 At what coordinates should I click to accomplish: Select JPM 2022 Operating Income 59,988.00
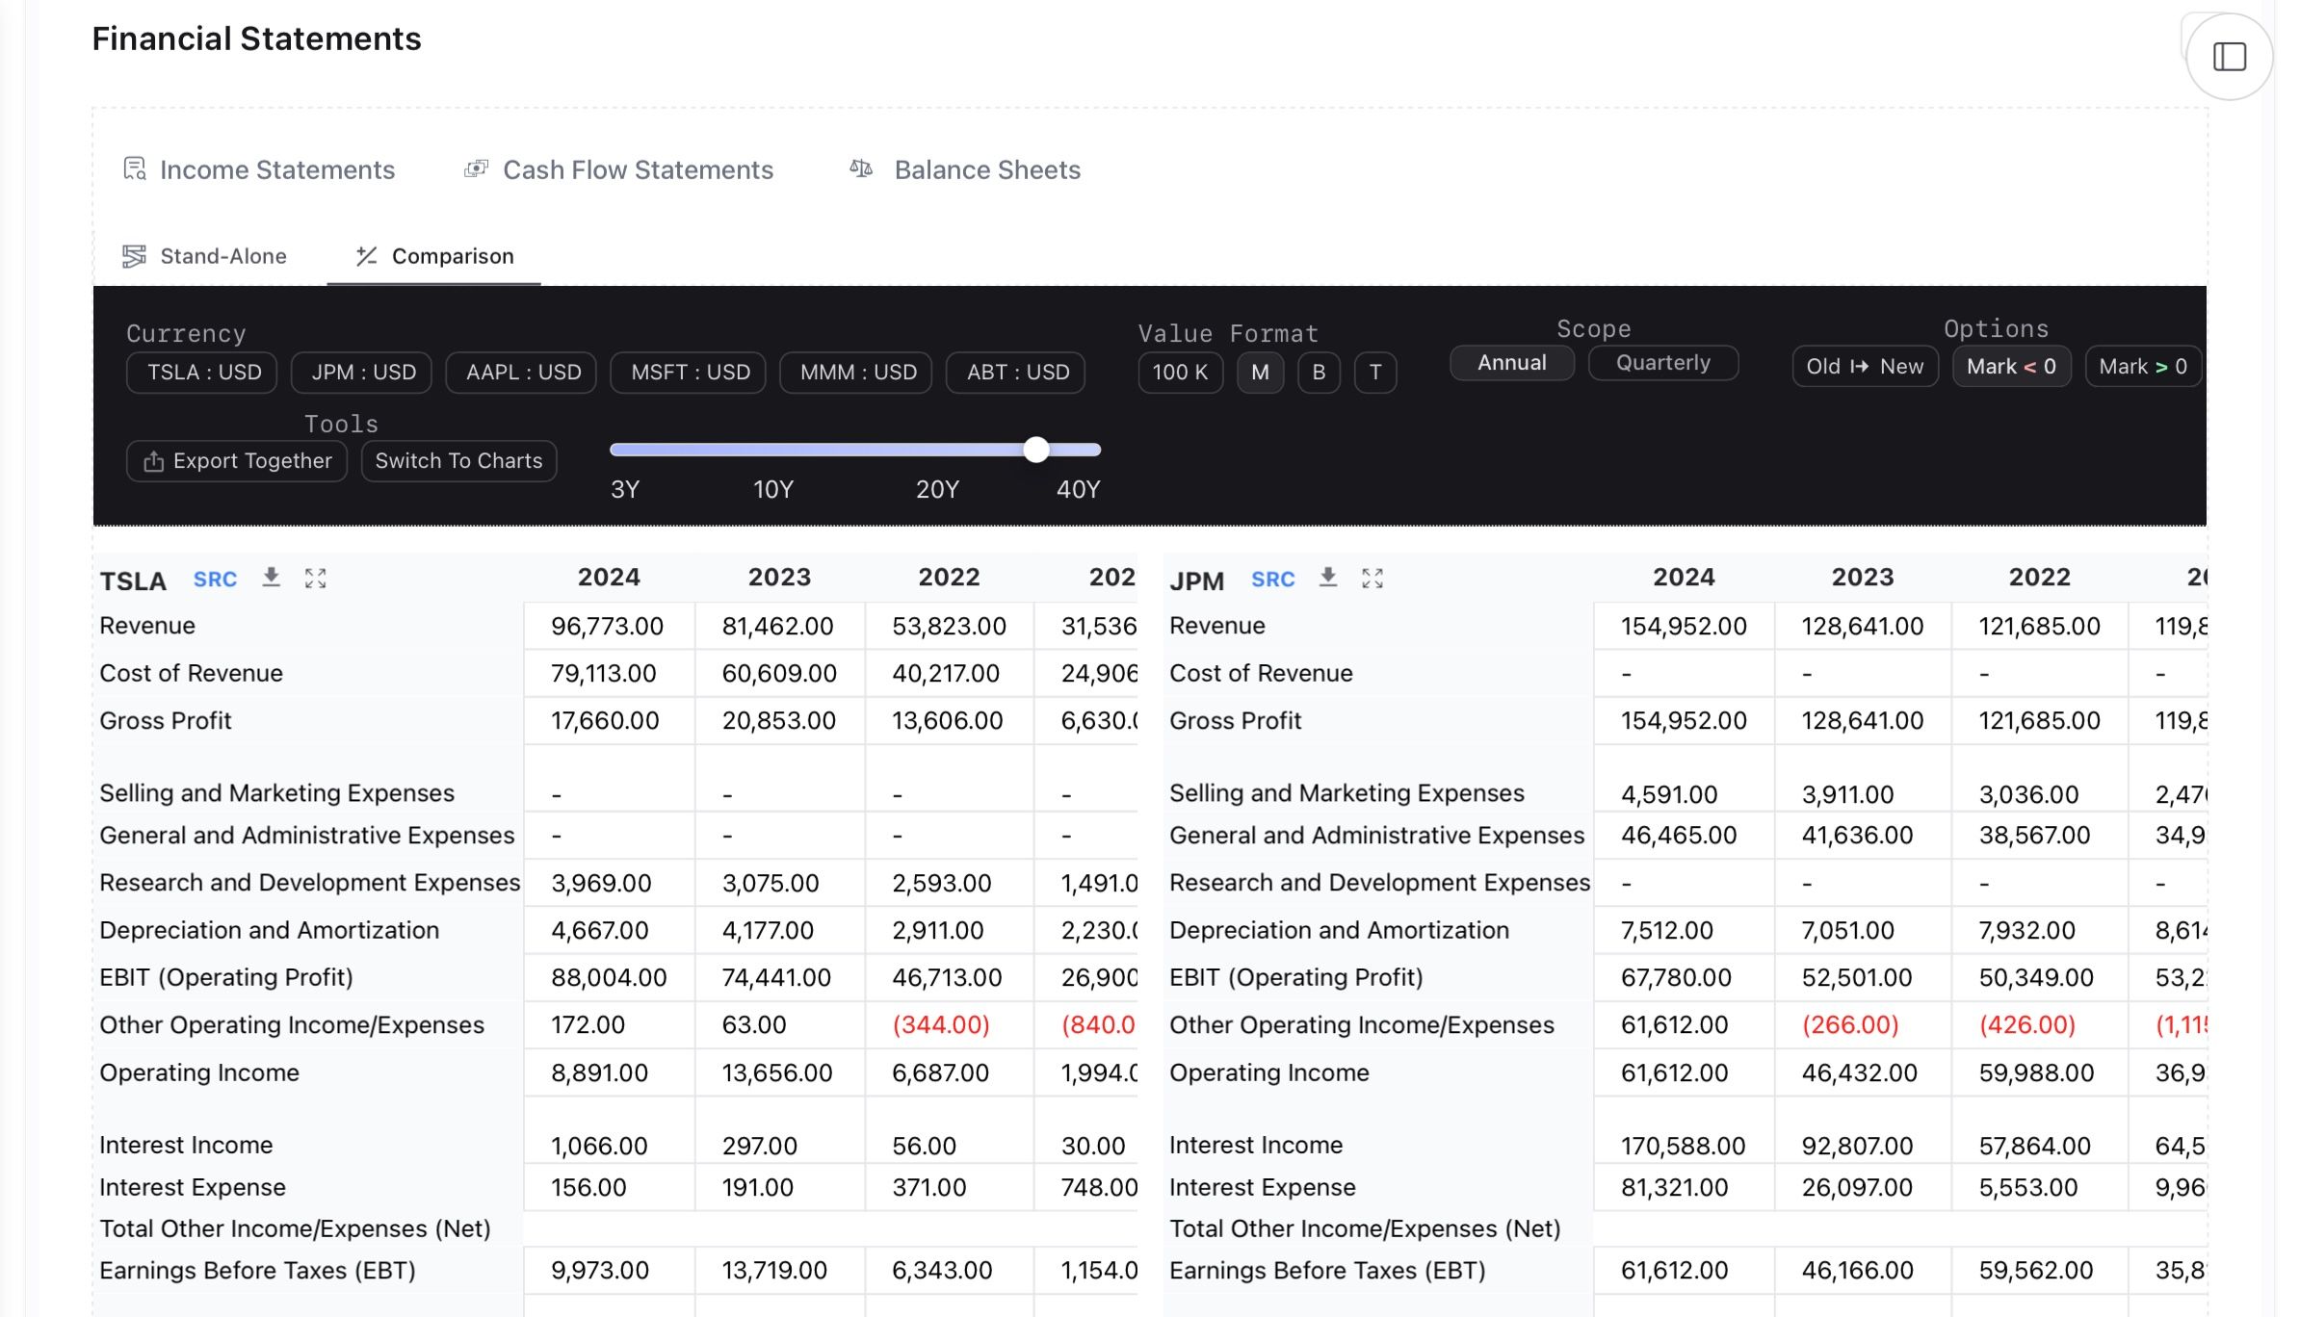pyautogui.click(x=2035, y=1073)
